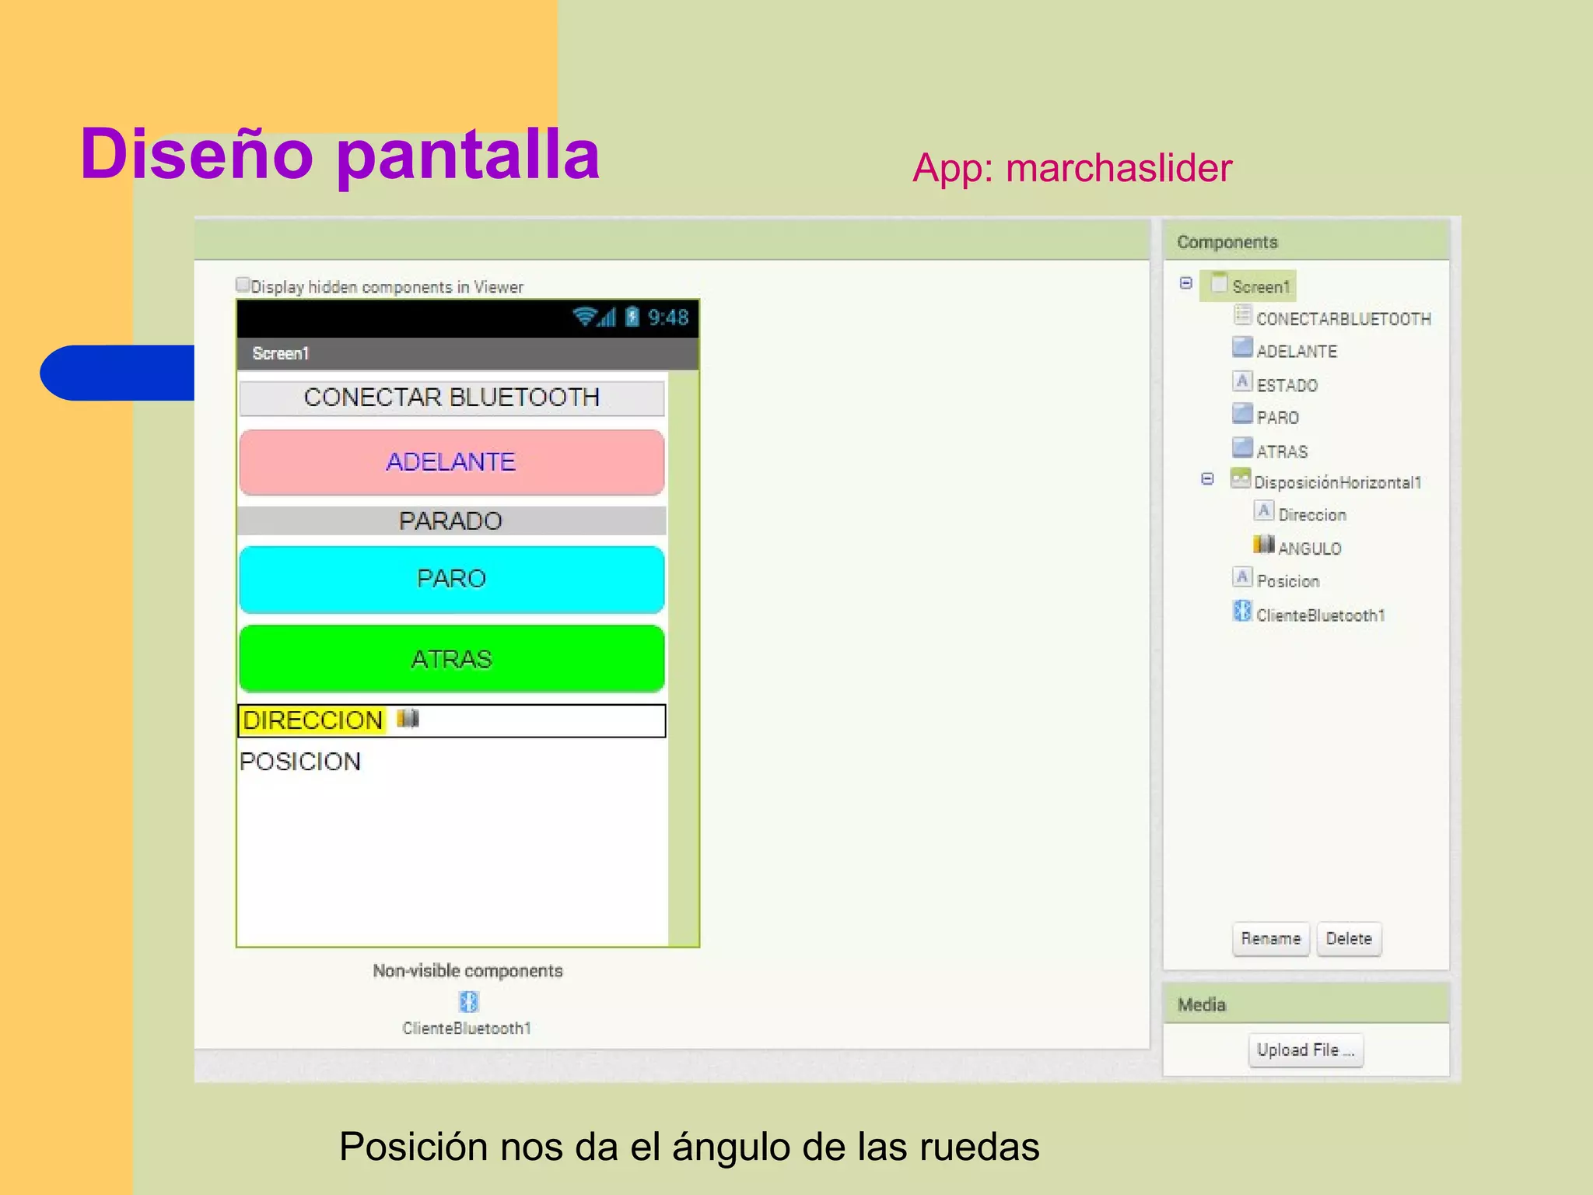Click the Upload File button
The image size is (1593, 1195).
tap(1306, 1050)
